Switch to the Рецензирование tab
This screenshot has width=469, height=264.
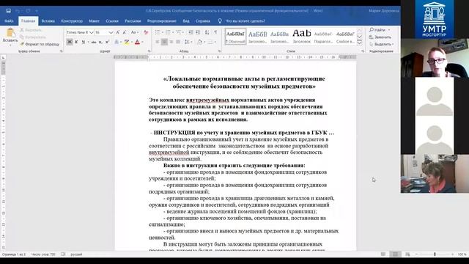pyautogui.click(x=162, y=21)
